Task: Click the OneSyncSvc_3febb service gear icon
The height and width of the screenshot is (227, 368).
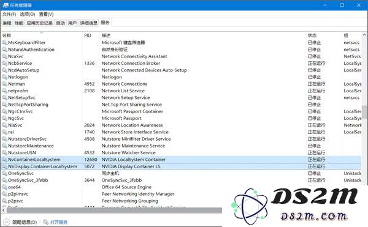Action: (4, 180)
